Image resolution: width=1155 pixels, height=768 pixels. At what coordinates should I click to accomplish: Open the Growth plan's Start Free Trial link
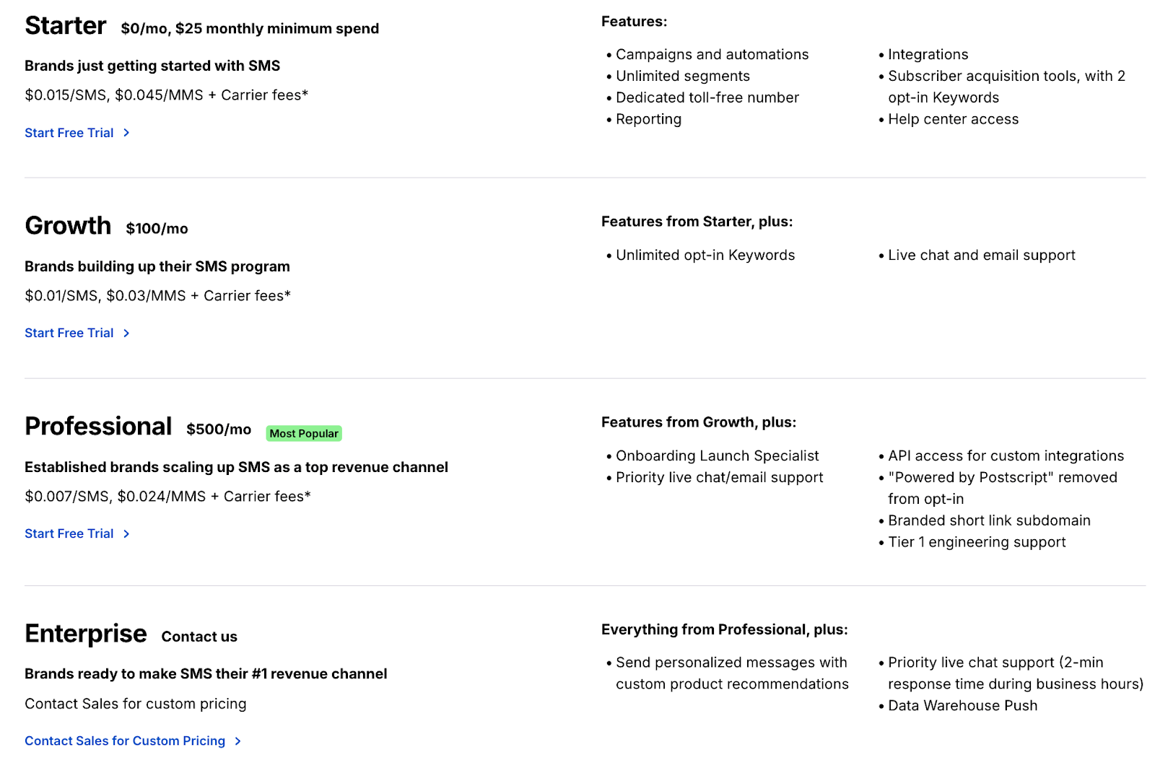pos(69,333)
